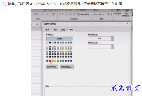Expand the accounting format dropdown arrow
142x96 pixels.
coord(98,14)
